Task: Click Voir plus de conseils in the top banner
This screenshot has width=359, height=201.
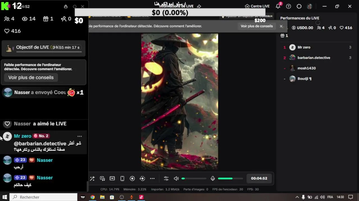Action: tap(257, 26)
